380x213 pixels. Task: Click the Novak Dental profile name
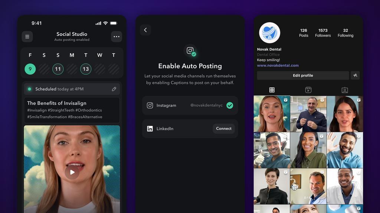click(x=269, y=49)
